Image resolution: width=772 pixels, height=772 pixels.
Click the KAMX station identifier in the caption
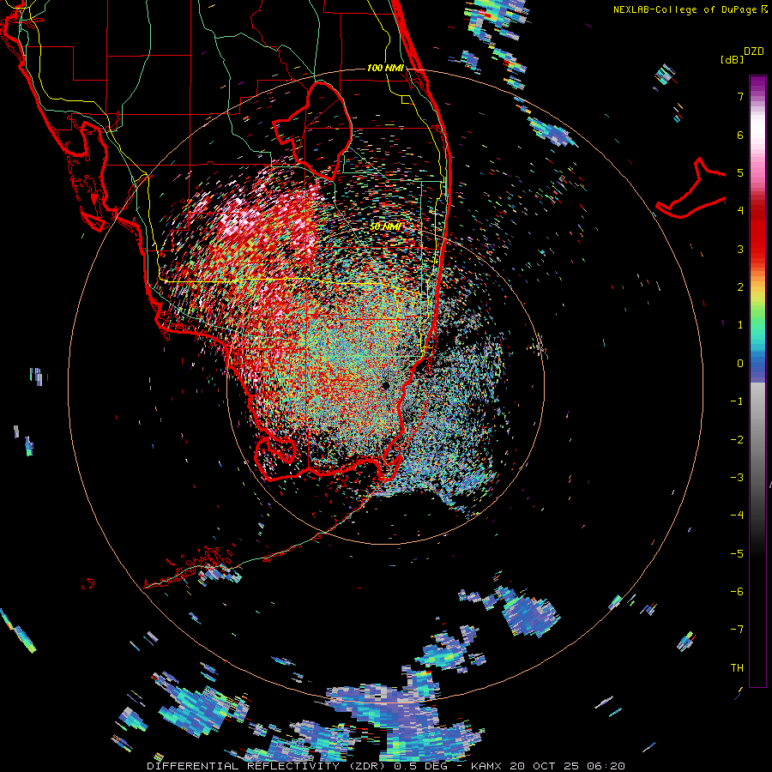486,766
